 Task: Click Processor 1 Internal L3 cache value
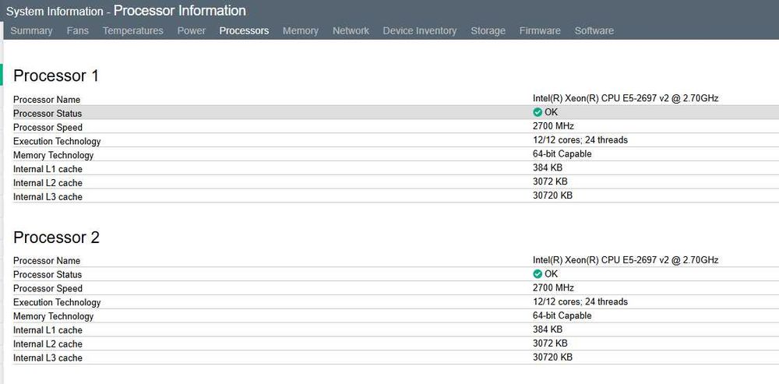pos(552,196)
